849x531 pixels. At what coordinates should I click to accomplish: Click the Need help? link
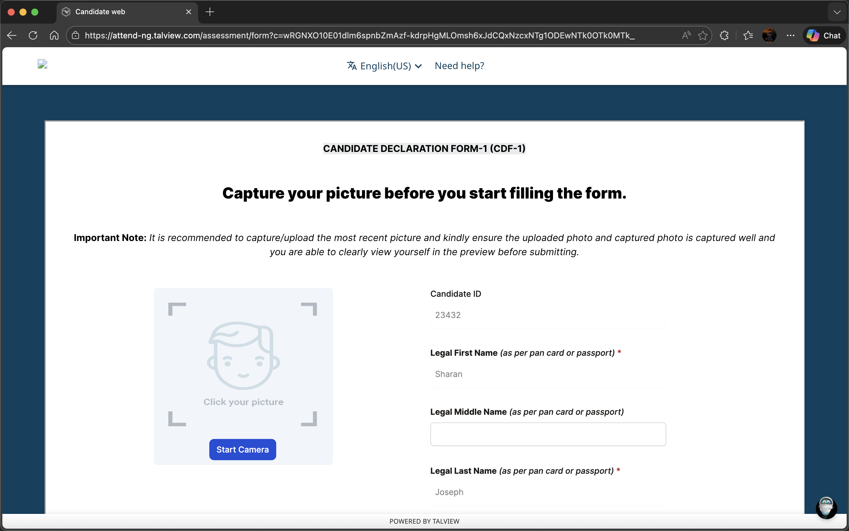459,66
